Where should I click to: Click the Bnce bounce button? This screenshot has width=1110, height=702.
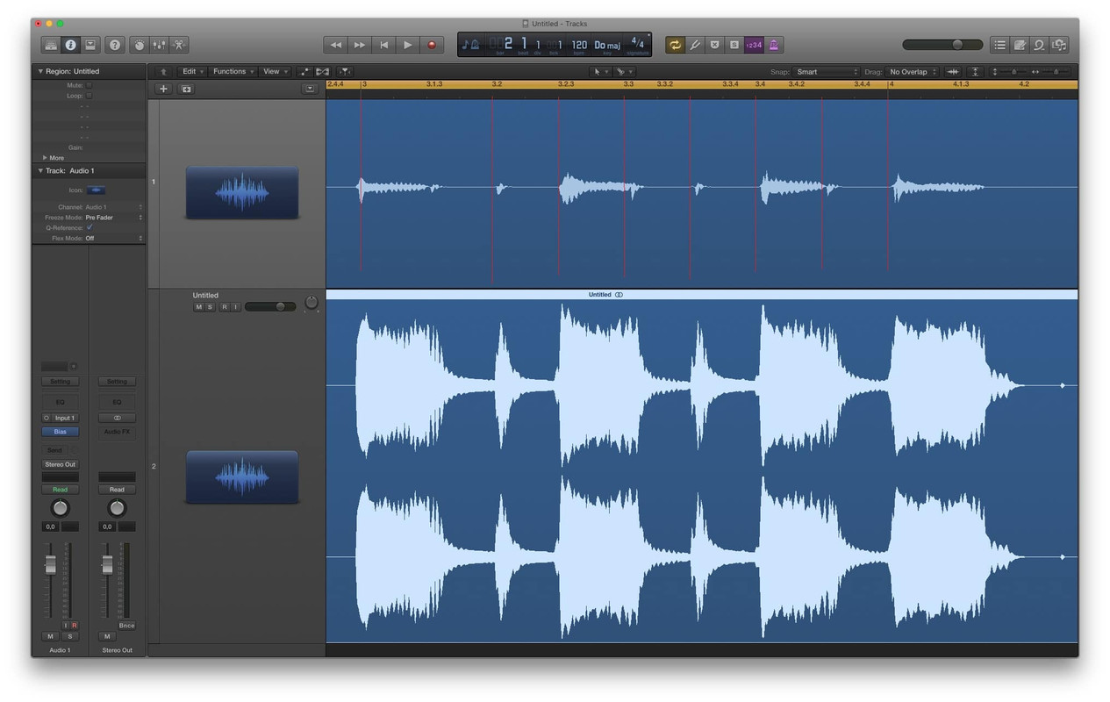click(126, 626)
